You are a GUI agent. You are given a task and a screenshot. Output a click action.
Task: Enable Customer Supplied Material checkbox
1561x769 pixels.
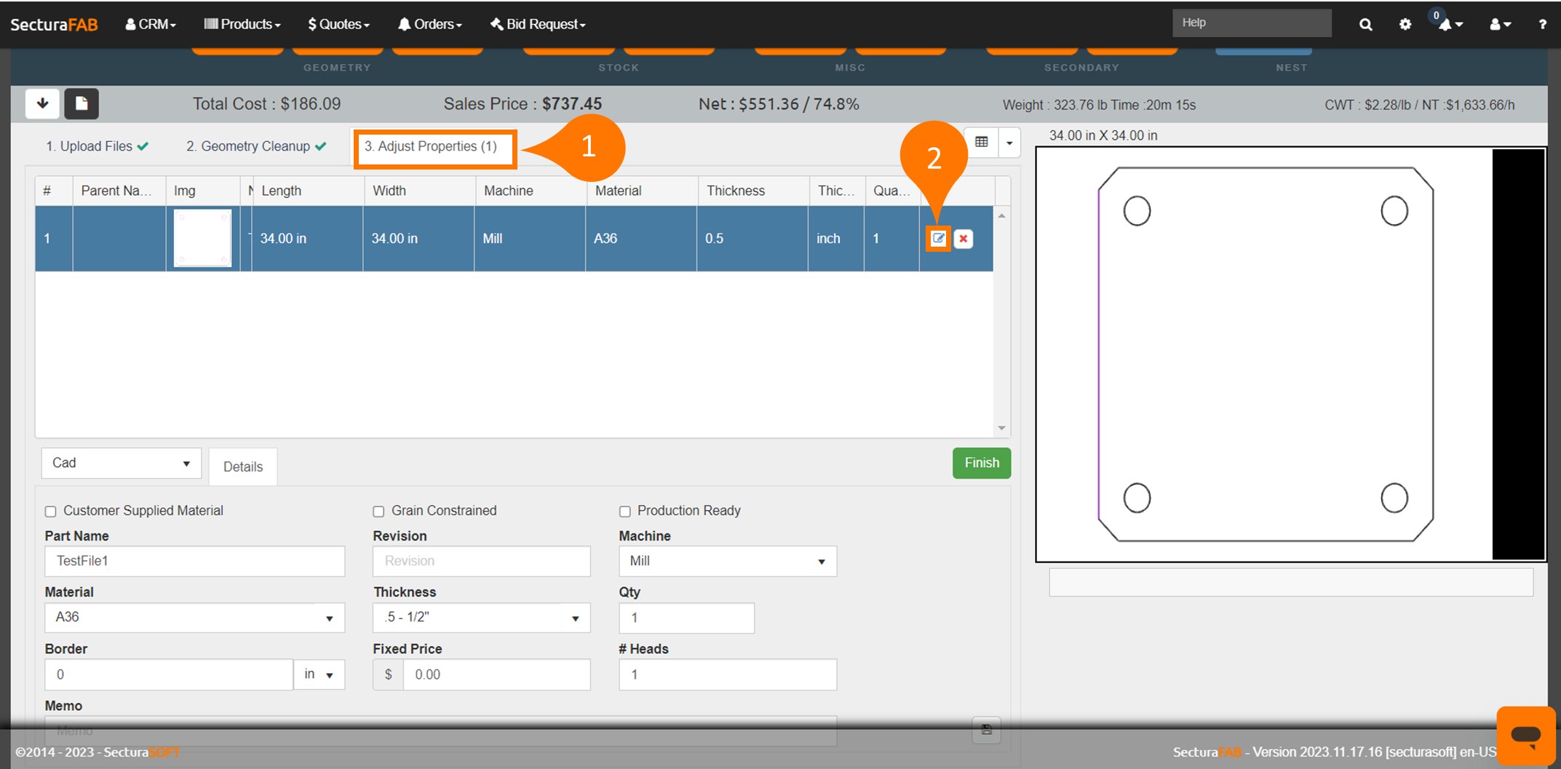click(51, 511)
